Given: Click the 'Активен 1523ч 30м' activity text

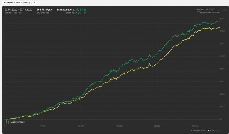Looking at the screenshot, I should coord(13,13).
